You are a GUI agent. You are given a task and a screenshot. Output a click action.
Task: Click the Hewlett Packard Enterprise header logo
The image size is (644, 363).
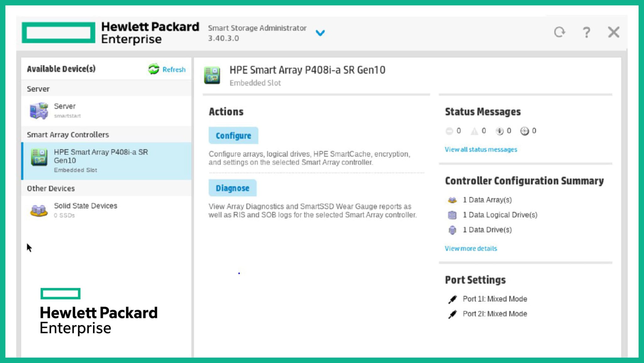pos(111,33)
